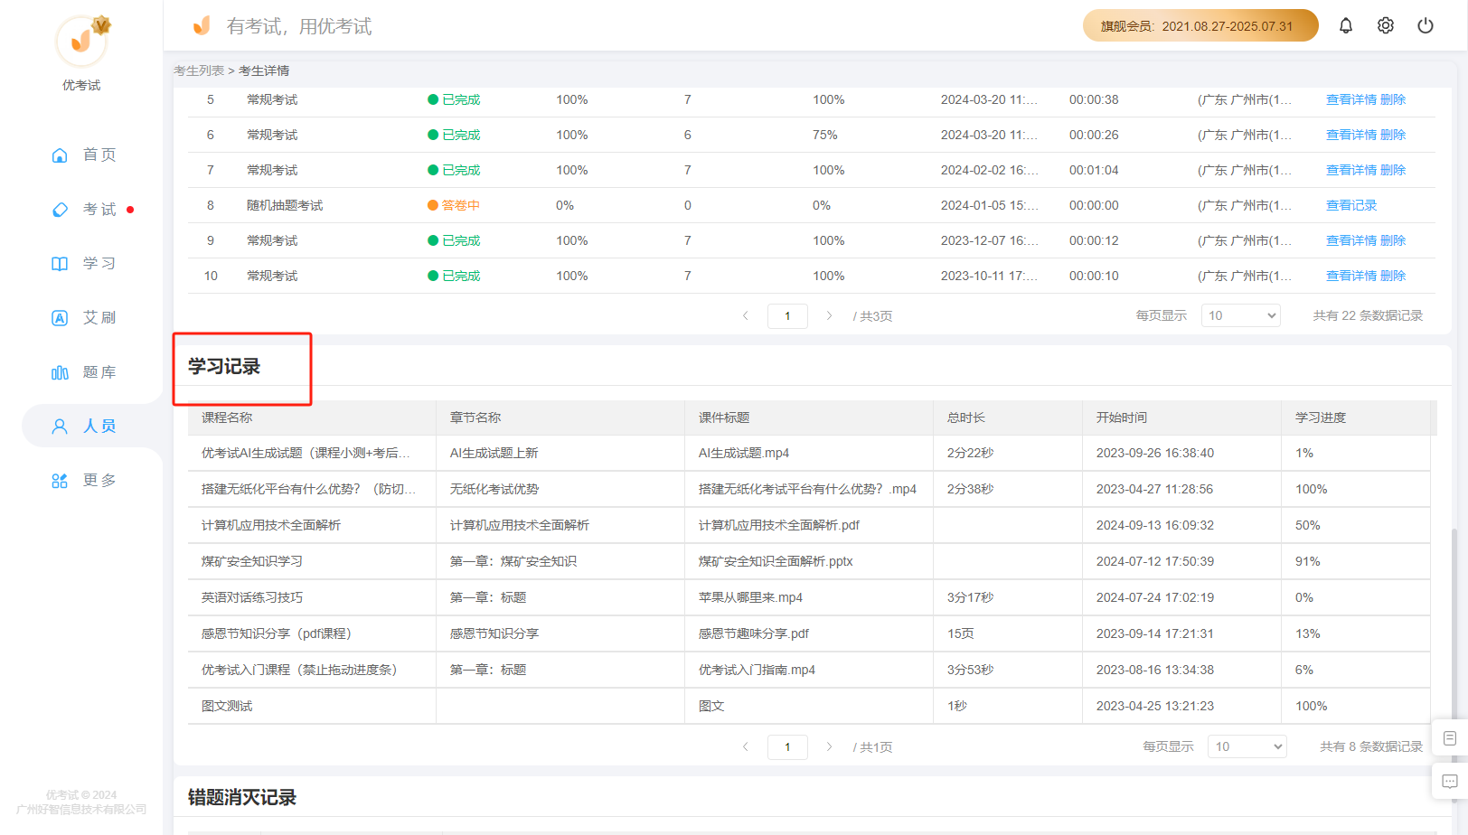View details for exam row 5

click(x=1351, y=99)
